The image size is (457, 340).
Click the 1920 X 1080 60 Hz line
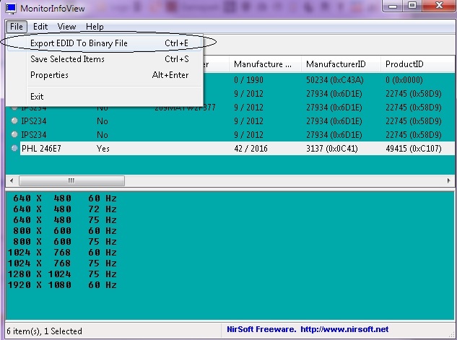tap(62, 285)
